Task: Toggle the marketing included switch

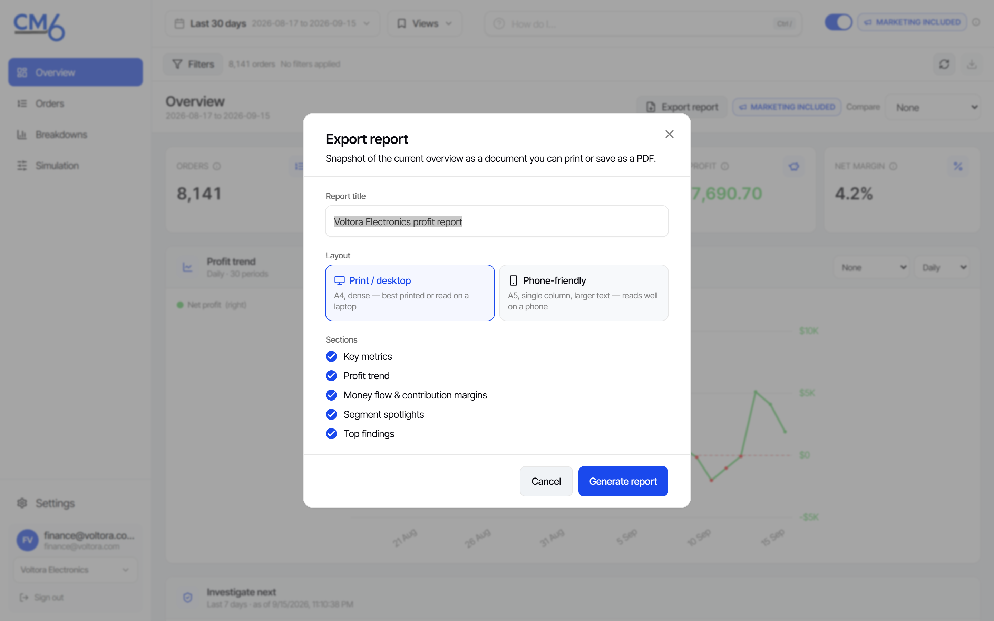Action: 838,22
